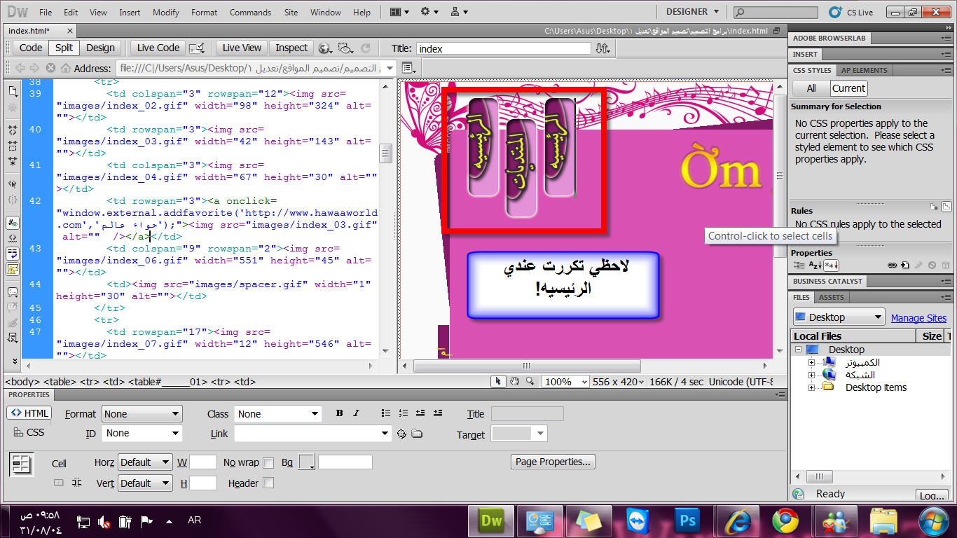Open the Format dropdown in Properties
957x538 pixels.
(142, 414)
